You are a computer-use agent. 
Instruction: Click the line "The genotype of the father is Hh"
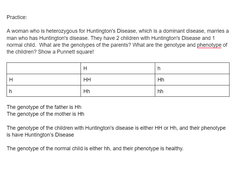44,107
